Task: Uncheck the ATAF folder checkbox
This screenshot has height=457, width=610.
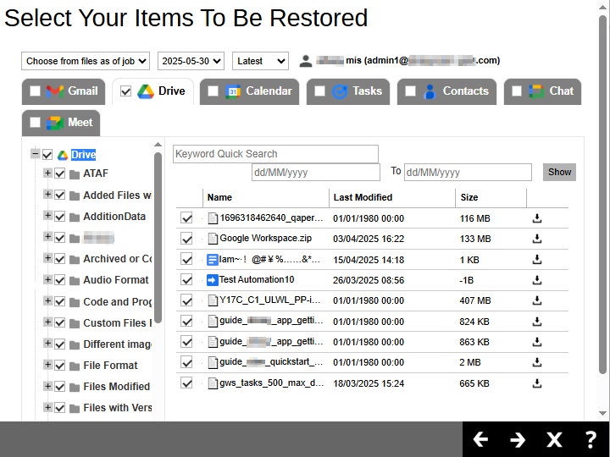Action: 60,173
